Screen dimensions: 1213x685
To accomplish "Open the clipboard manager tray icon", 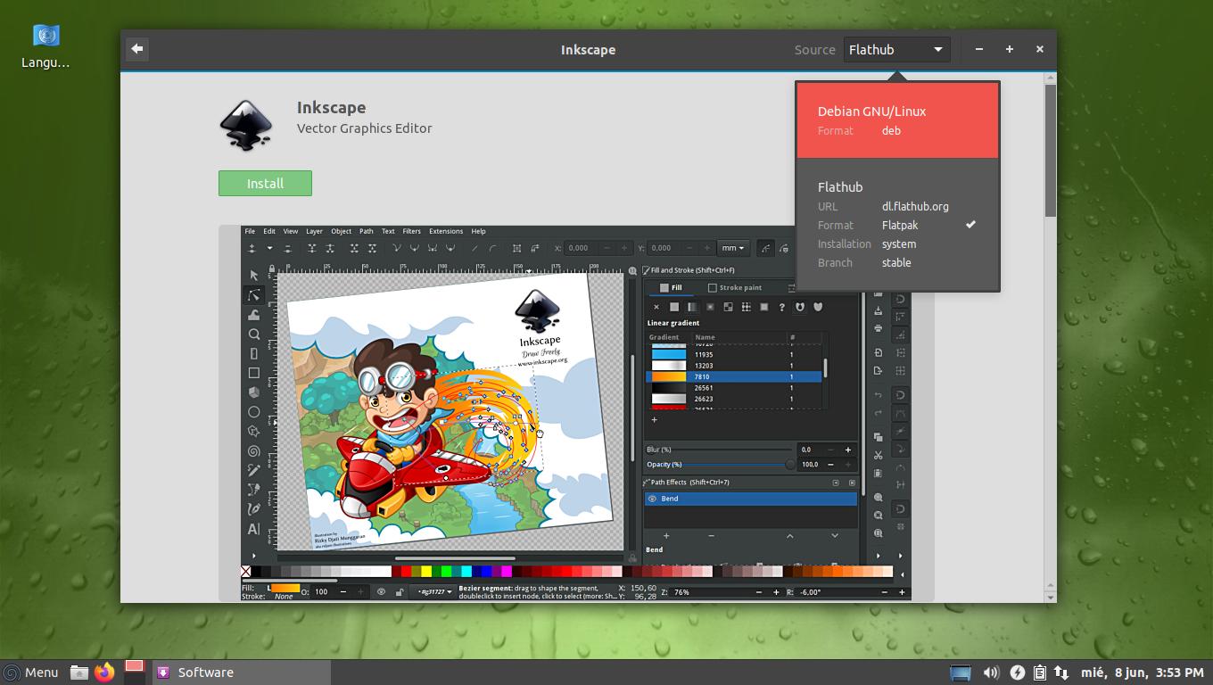I will point(1039,673).
